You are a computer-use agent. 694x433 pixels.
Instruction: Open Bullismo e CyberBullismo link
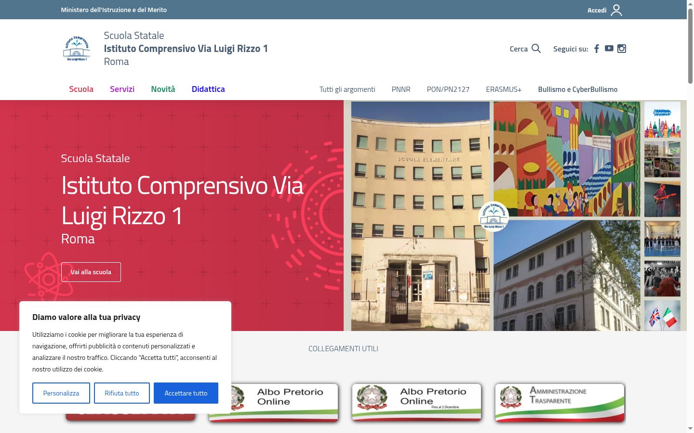[x=578, y=89]
